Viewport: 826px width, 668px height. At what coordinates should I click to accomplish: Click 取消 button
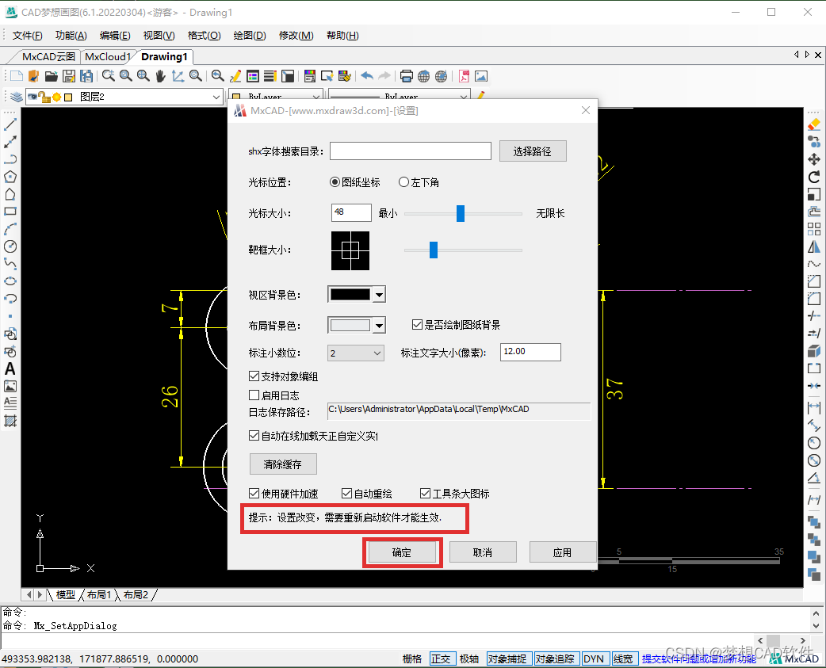[483, 552]
